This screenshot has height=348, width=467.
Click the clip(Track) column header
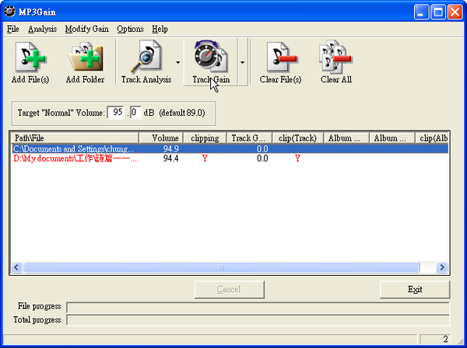click(x=298, y=138)
